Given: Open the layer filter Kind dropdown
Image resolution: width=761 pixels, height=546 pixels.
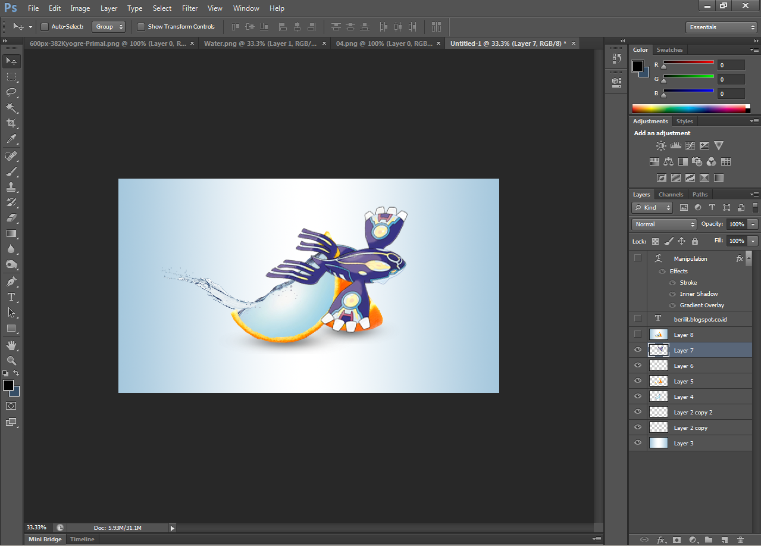Looking at the screenshot, I should pyautogui.click(x=652, y=208).
